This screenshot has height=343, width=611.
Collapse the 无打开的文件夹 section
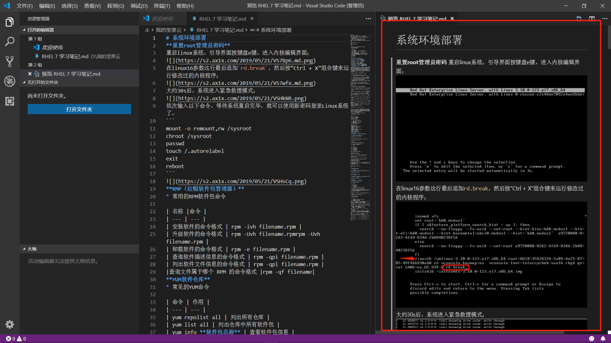click(80, 82)
